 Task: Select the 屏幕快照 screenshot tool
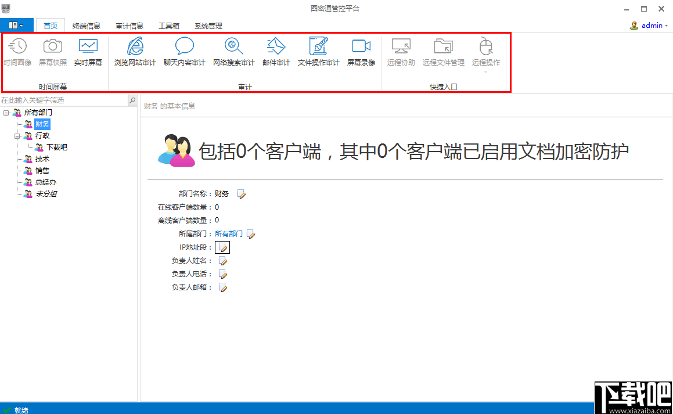(x=52, y=52)
